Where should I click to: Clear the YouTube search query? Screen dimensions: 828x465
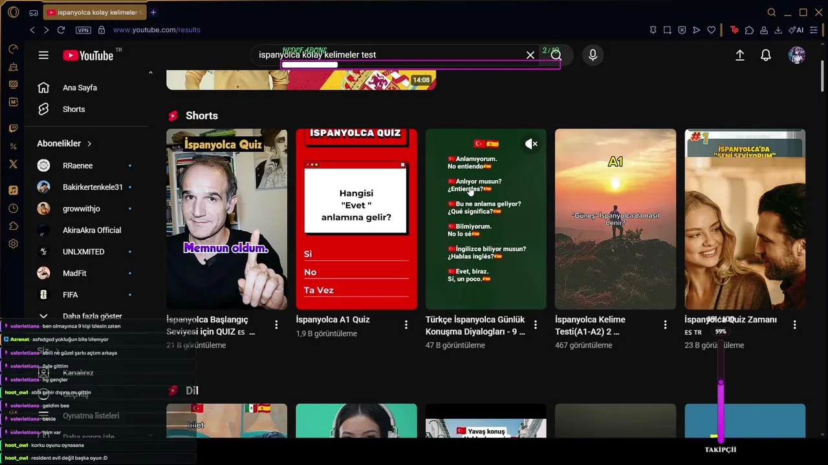[x=530, y=56]
